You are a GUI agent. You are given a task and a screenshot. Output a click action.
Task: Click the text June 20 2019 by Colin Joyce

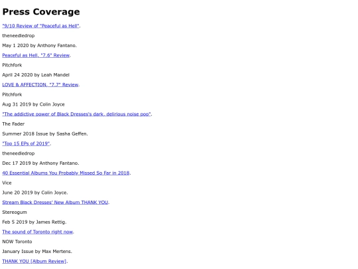[35, 193]
